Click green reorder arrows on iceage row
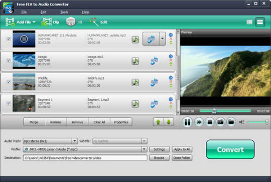Viewport: 271px width, 182px height. click(x=171, y=64)
